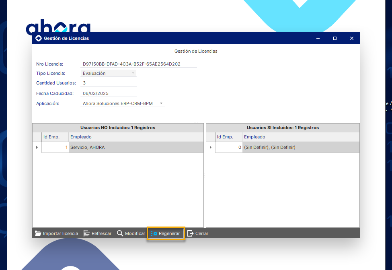Click the Refrescar list icon
This screenshot has width=392, height=270.
coord(86,233)
